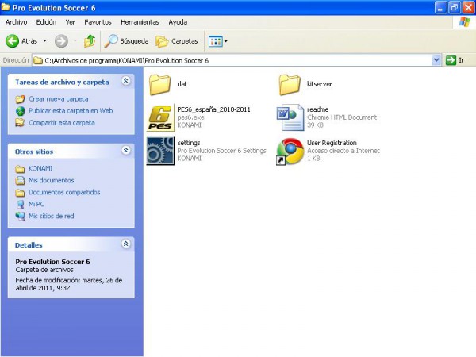Click the green Atrás back arrow
The height and width of the screenshot is (357, 476).
tap(13, 41)
